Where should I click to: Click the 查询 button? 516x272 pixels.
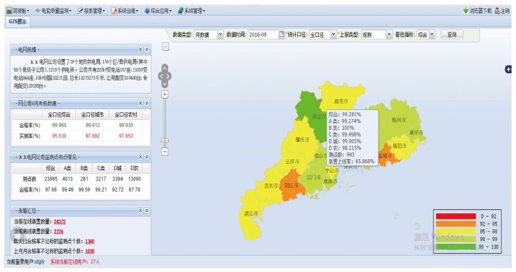click(x=452, y=35)
